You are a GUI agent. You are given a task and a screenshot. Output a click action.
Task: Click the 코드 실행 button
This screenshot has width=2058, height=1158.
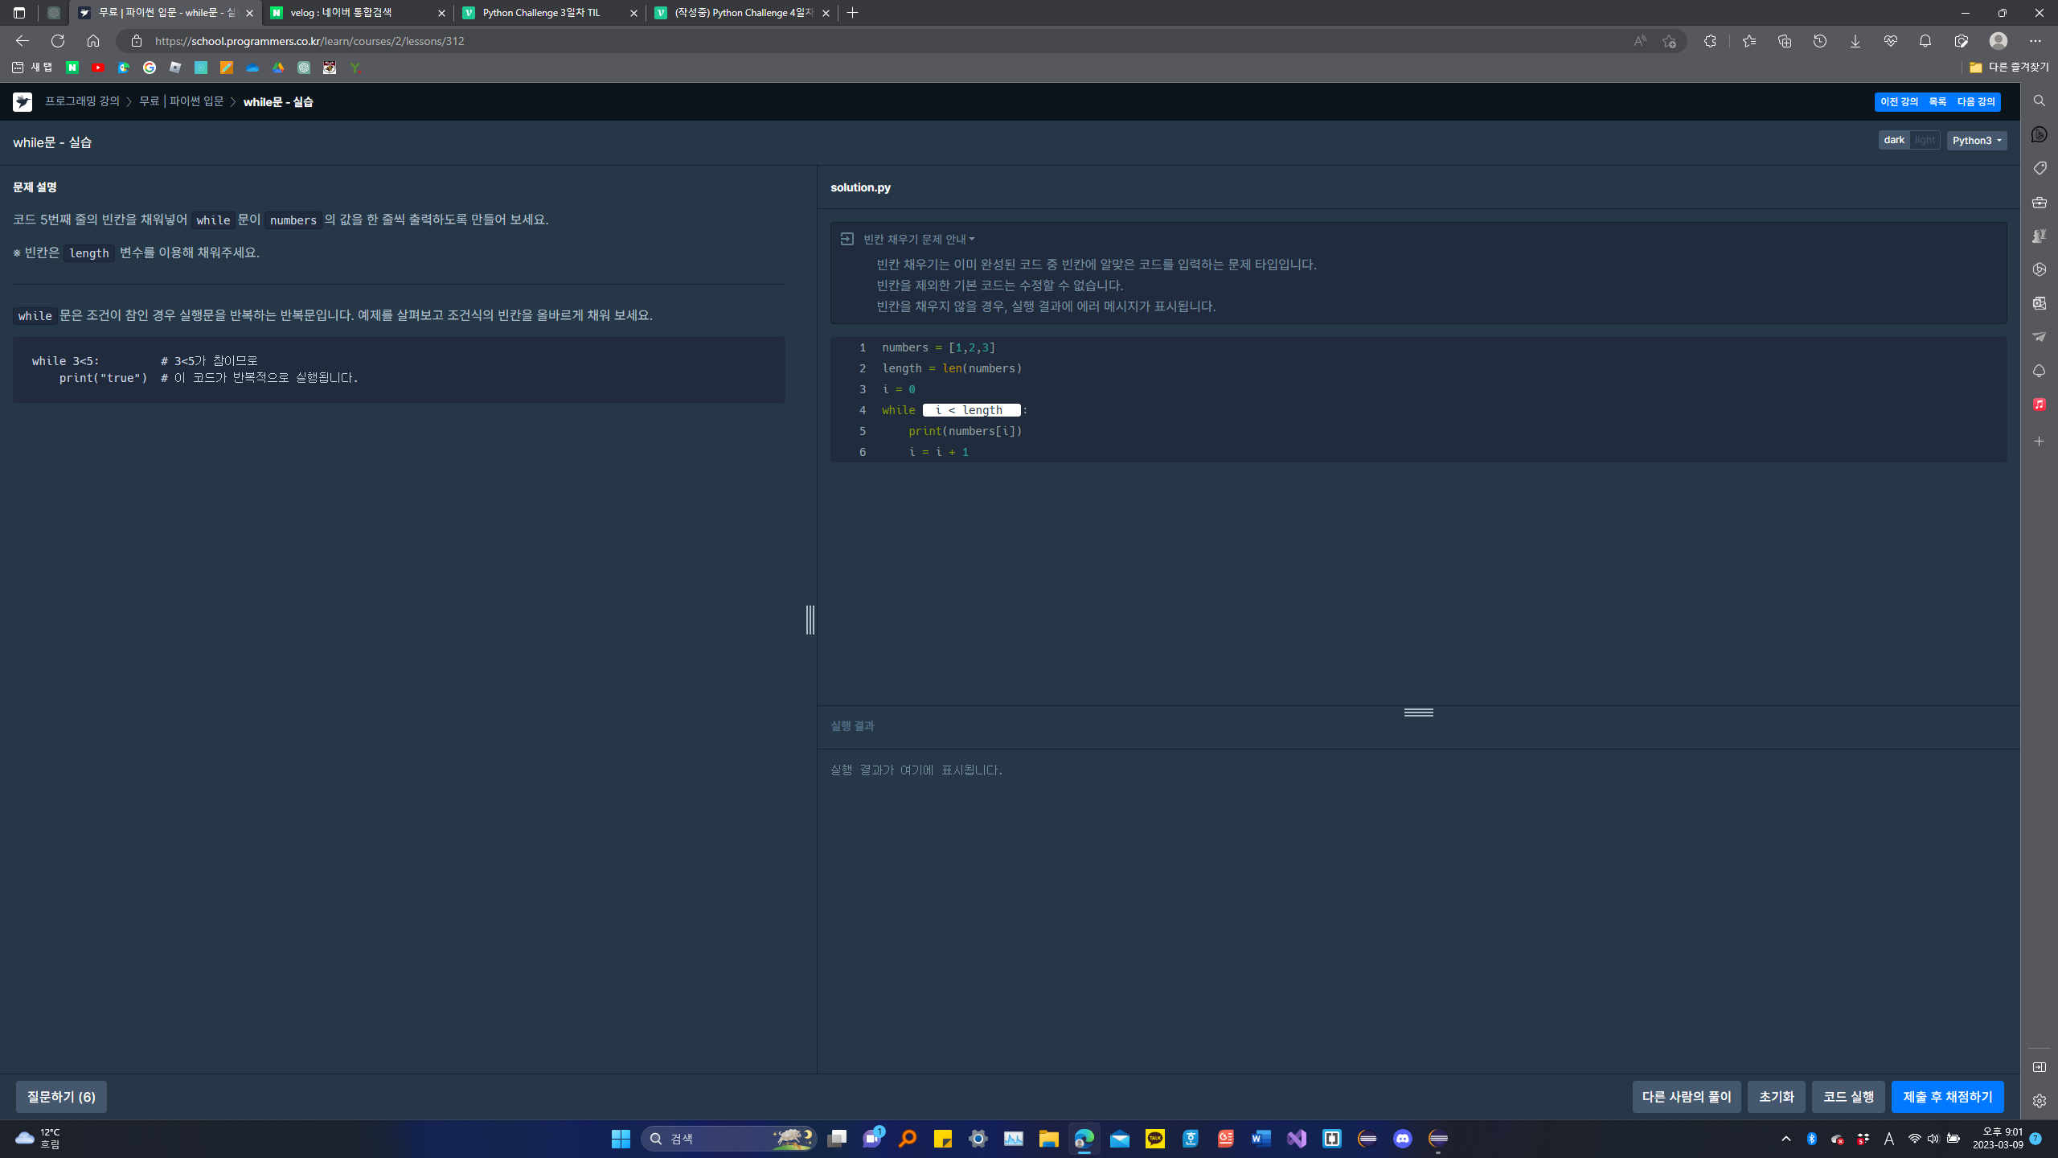[x=1847, y=1097]
